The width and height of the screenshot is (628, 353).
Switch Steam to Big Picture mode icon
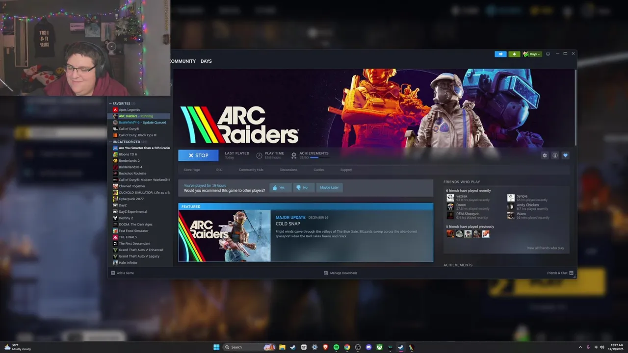pos(548,54)
